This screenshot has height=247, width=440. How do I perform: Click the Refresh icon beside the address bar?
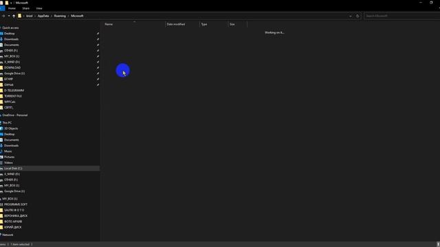[x=357, y=16]
